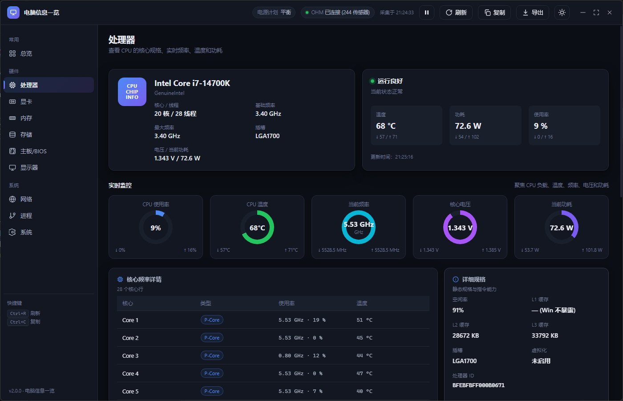The image size is (623, 401).
Task: Click the processor ID BFEBFBFF000B0671
Action: pos(478,385)
